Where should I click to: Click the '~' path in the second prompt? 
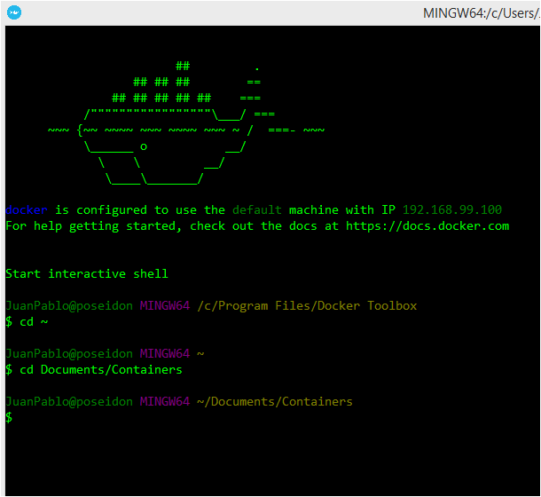coord(200,353)
